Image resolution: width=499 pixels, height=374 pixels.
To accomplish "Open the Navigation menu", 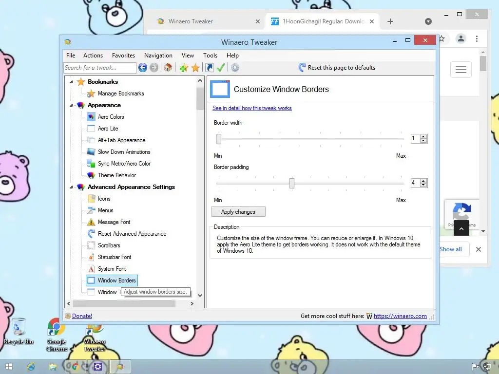I will 158,56.
